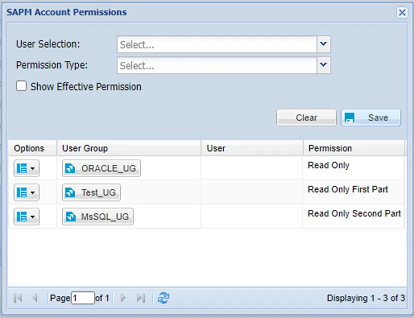
Task: Sort by the User Group column header
Action: click(x=129, y=148)
